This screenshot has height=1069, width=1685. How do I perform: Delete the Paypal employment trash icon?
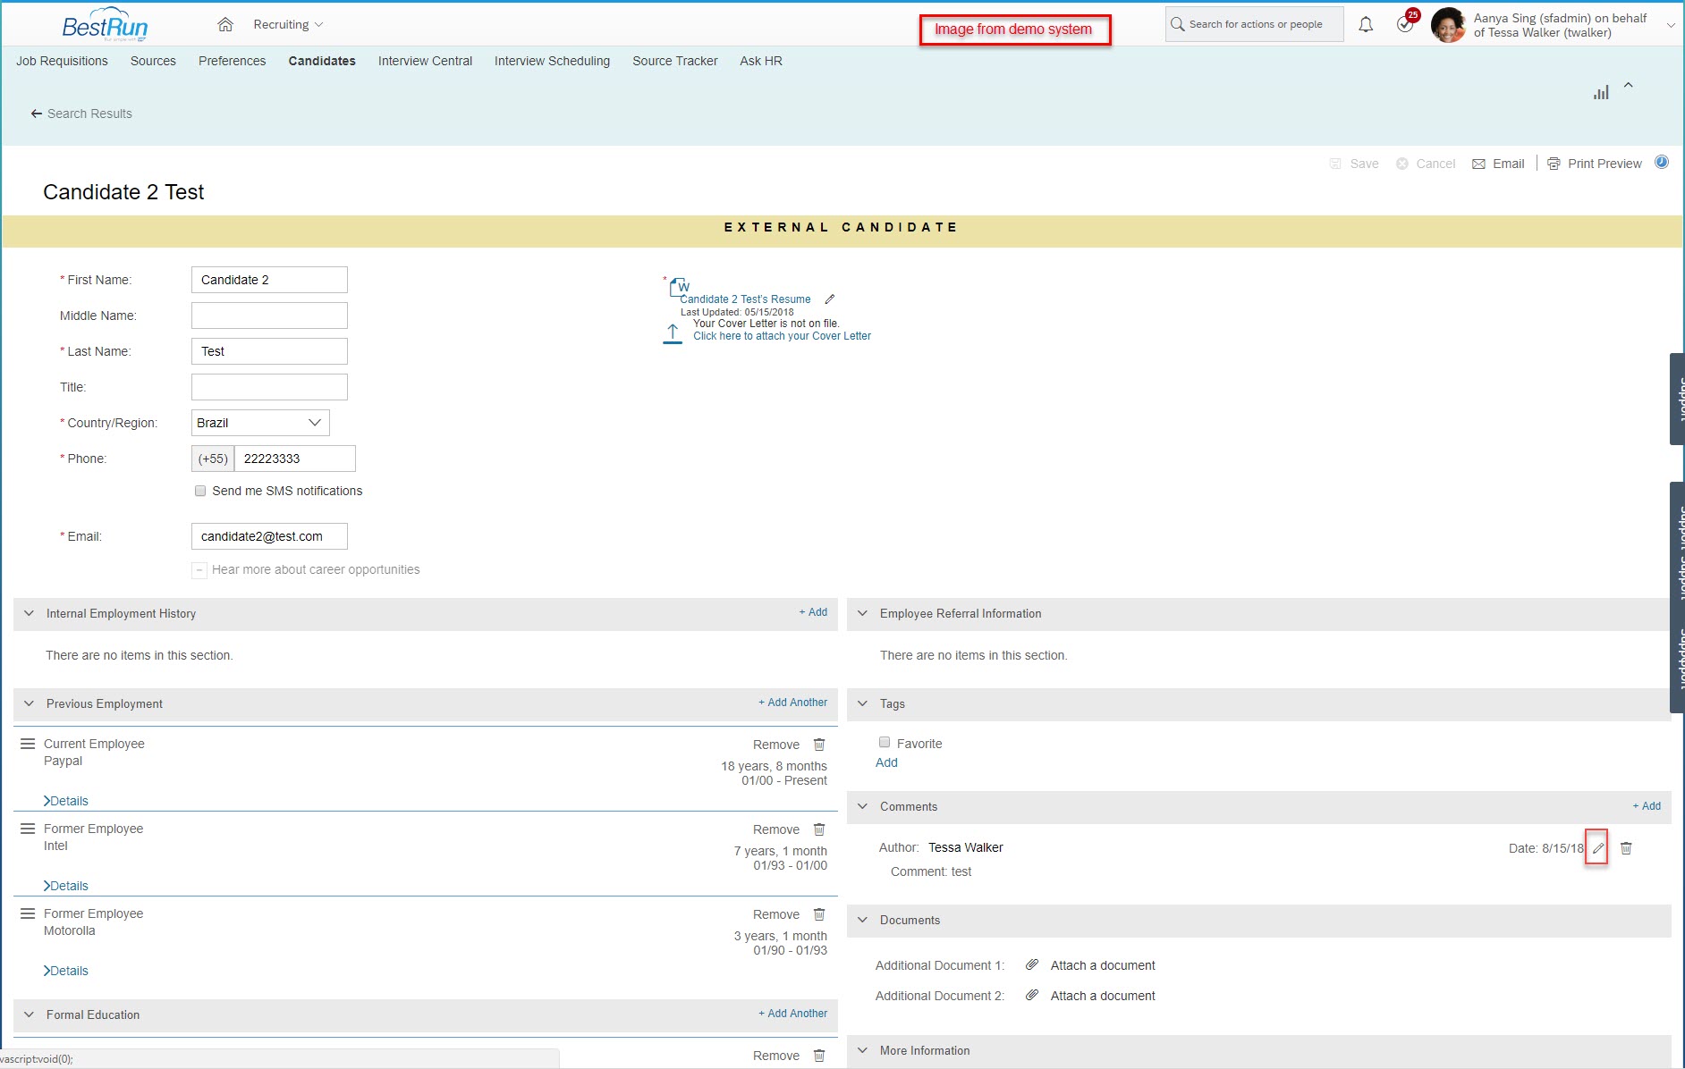coord(819,745)
